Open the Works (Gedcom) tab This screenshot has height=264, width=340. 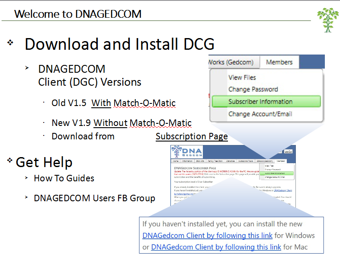pyautogui.click(x=234, y=62)
